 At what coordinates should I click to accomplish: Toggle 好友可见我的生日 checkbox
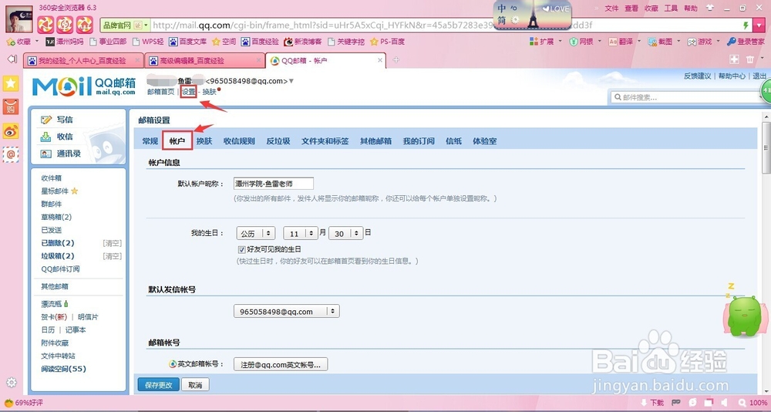(x=241, y=249)
